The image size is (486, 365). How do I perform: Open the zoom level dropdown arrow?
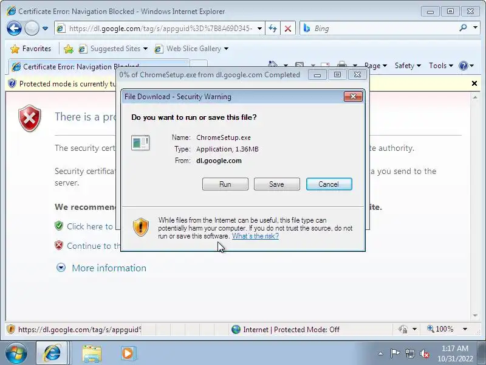tap(465, 329)
